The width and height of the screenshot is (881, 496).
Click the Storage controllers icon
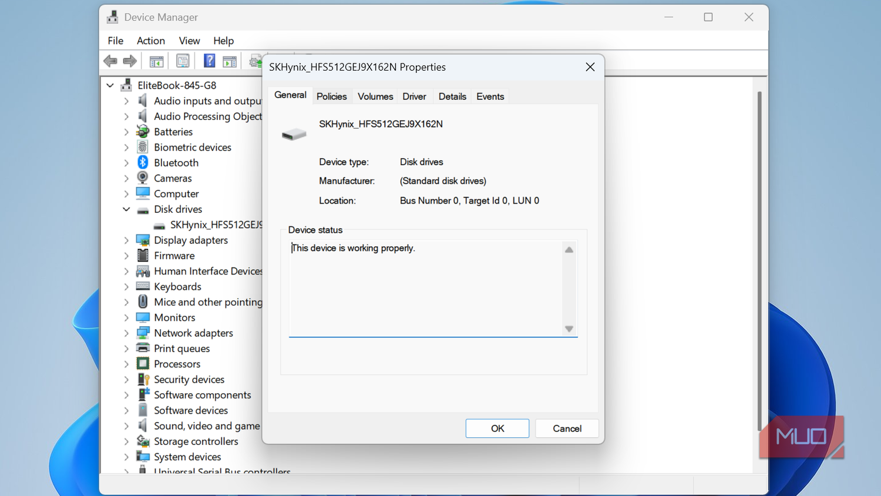(x=143, y=441)
